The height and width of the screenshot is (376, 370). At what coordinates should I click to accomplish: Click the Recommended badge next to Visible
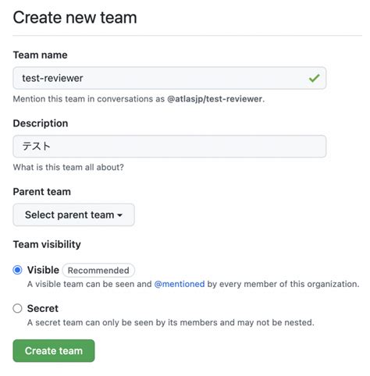click(x=98, y=270)
